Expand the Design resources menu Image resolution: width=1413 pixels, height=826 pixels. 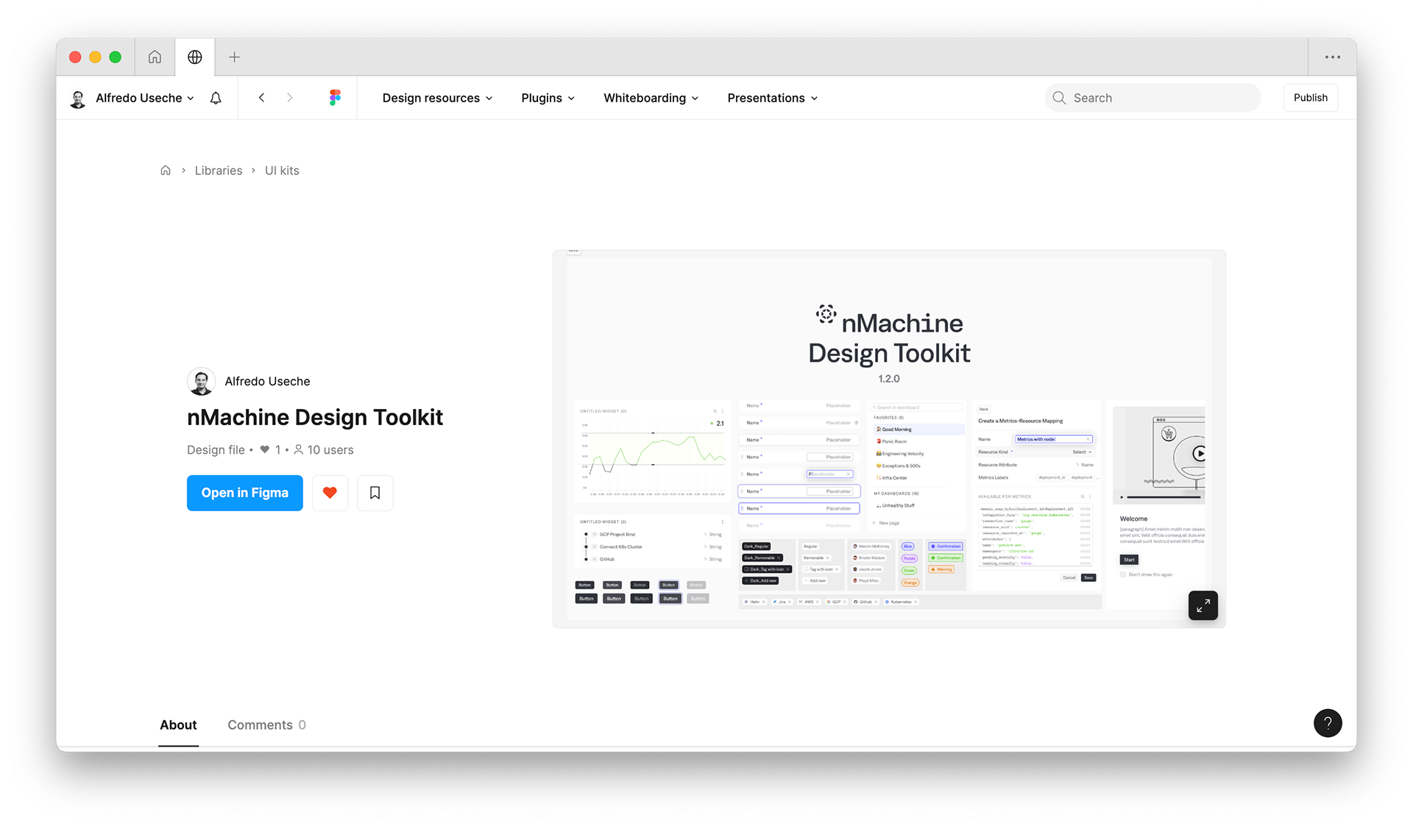437,98
